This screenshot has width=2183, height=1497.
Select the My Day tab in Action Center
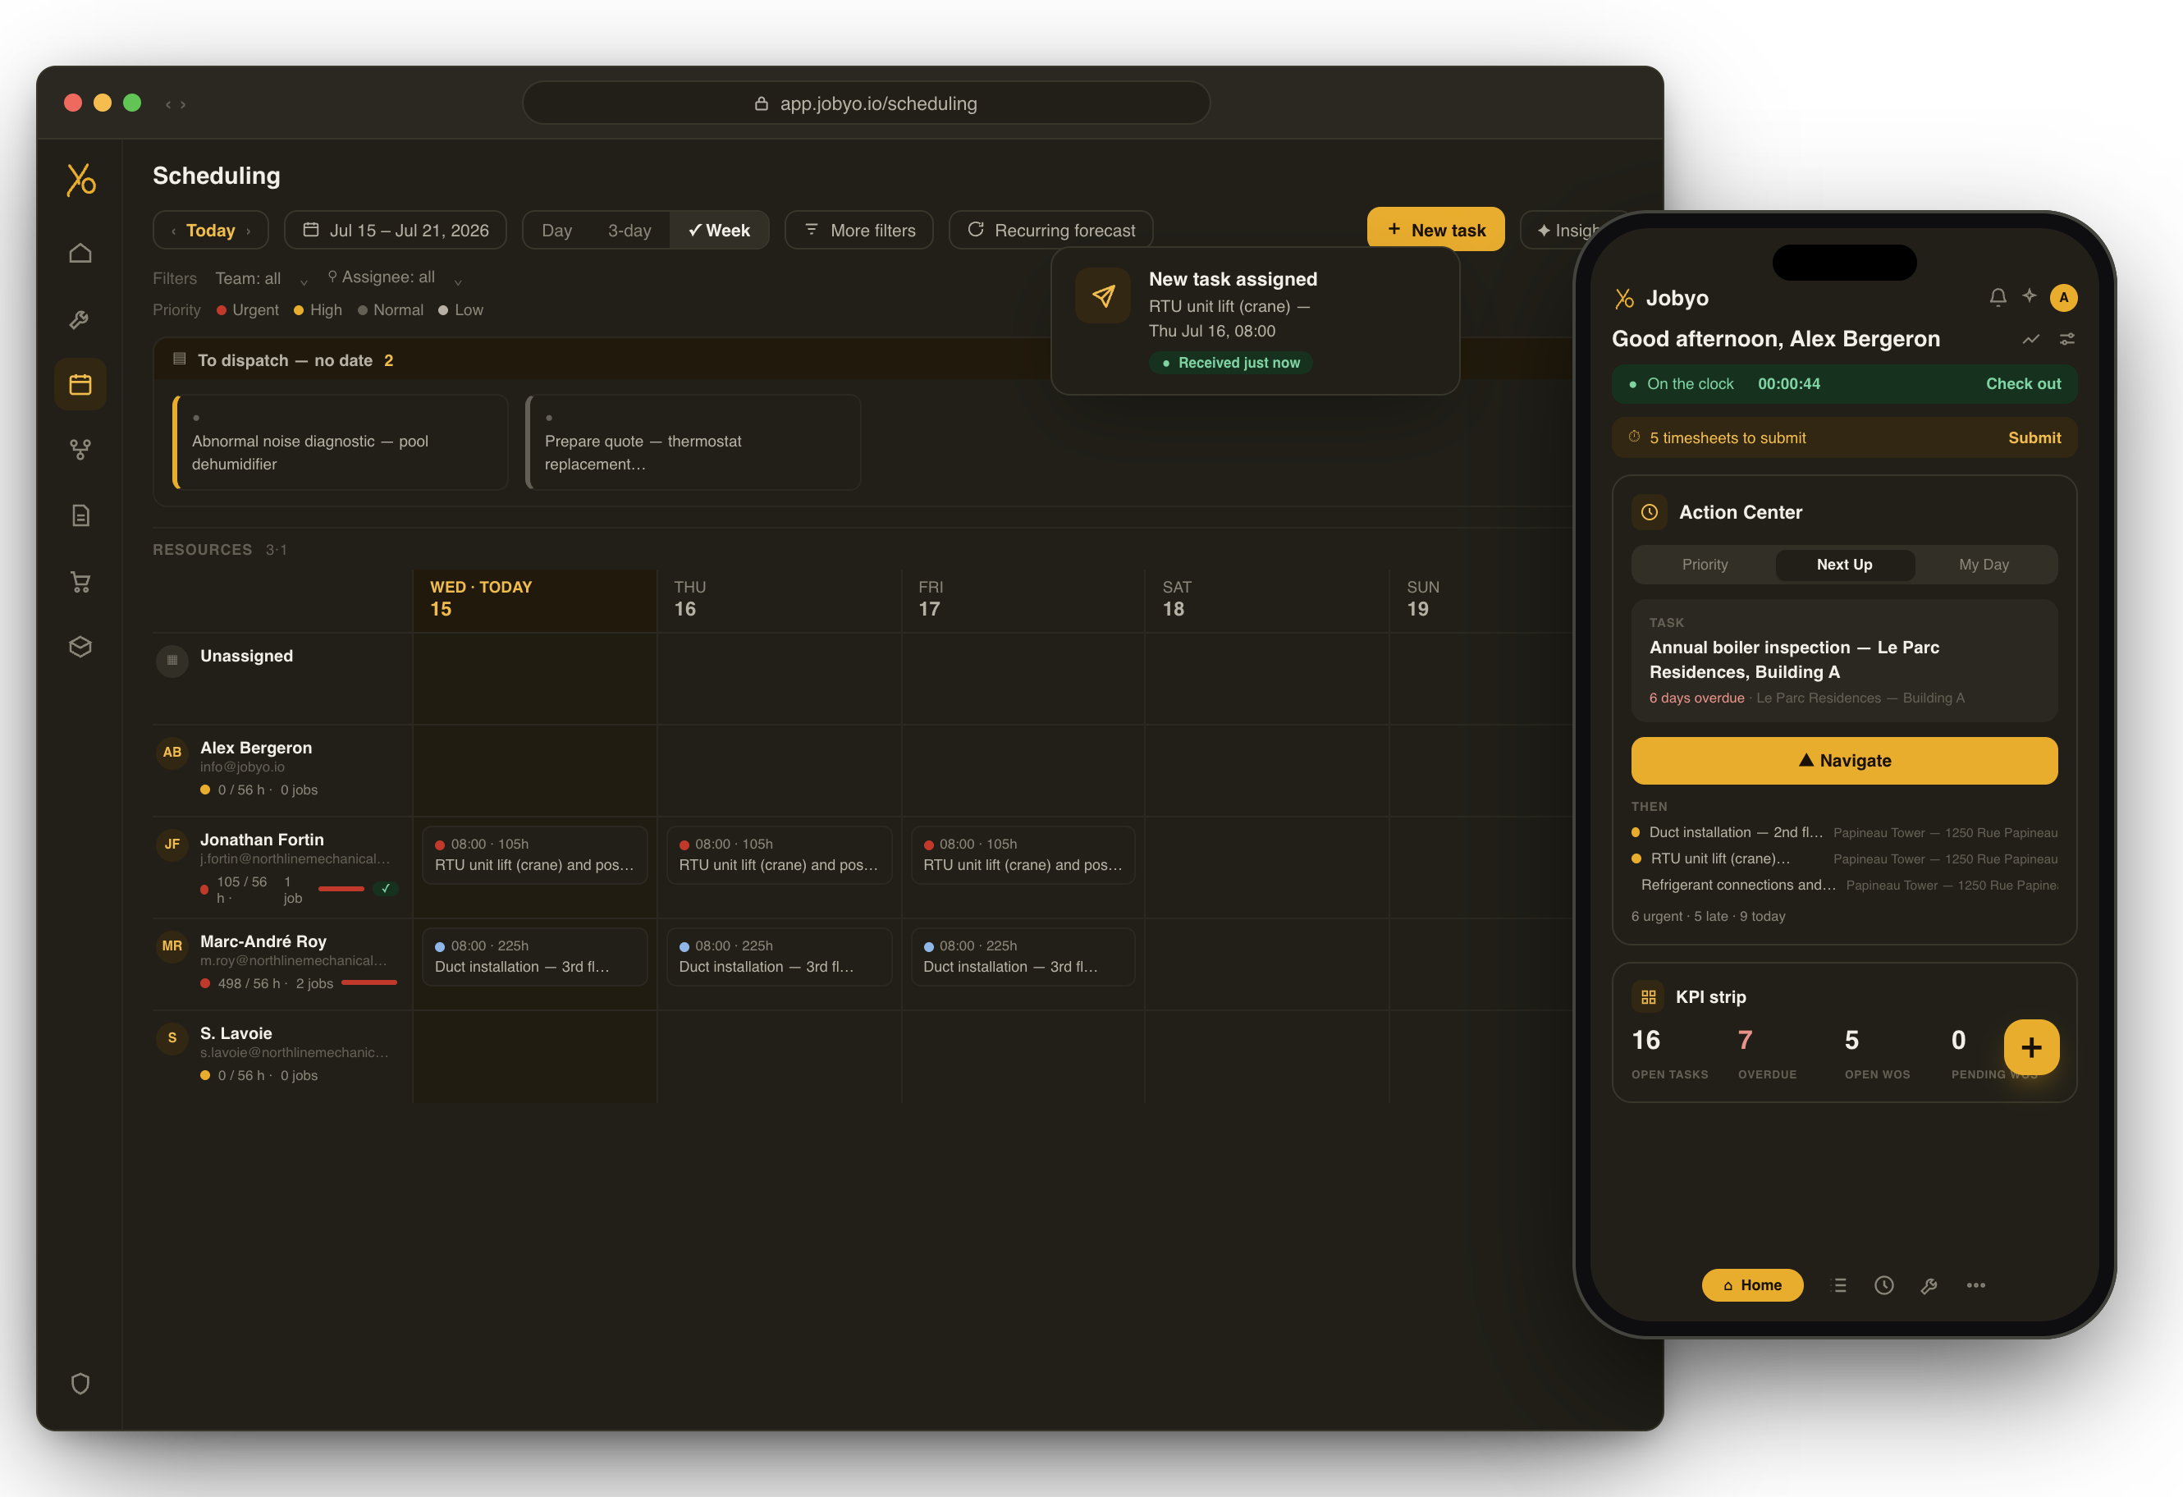(x=1983, y=565)
